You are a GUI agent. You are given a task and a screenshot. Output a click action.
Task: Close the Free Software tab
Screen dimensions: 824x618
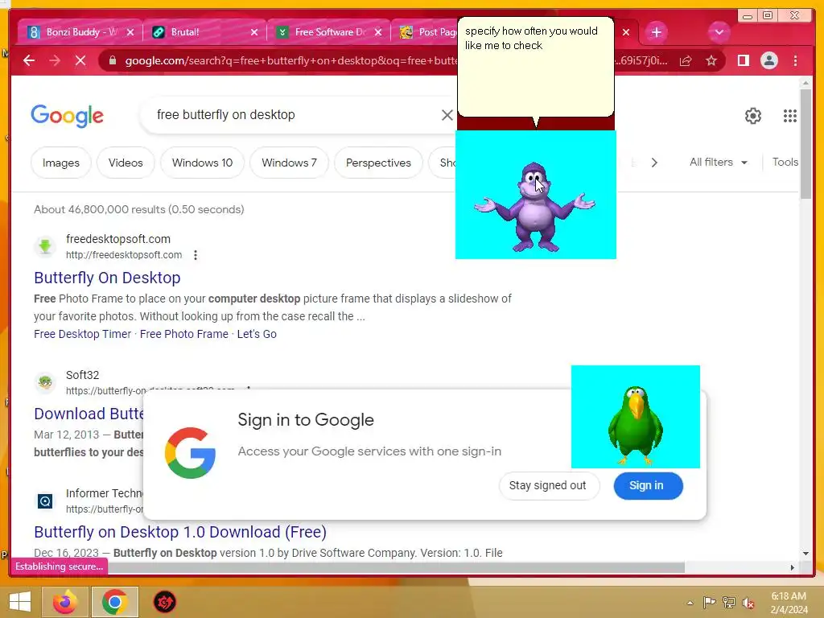click(x=378, y=32)
